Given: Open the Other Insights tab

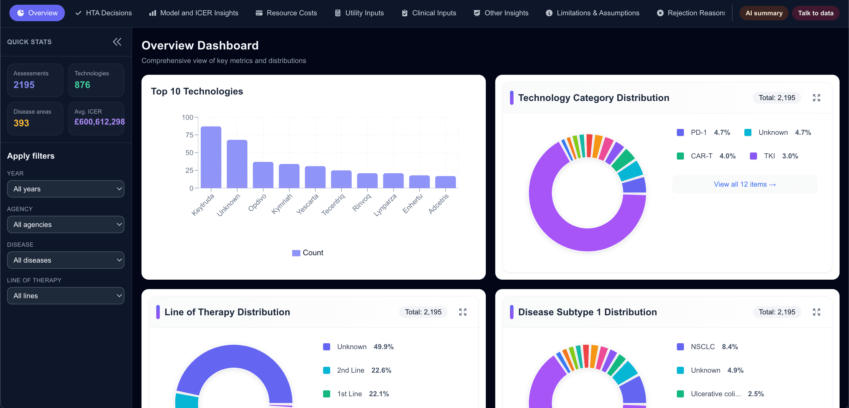Looking at the screenshot, I should tap(501, 13).
